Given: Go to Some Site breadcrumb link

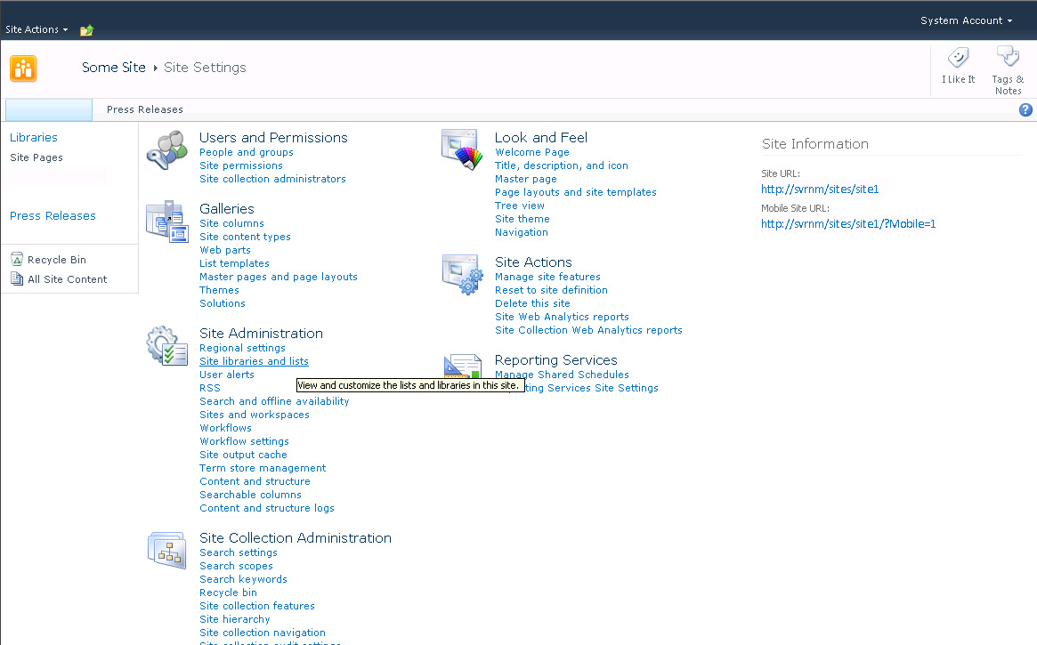Looking at the screenshot, I should click(114, 68).
